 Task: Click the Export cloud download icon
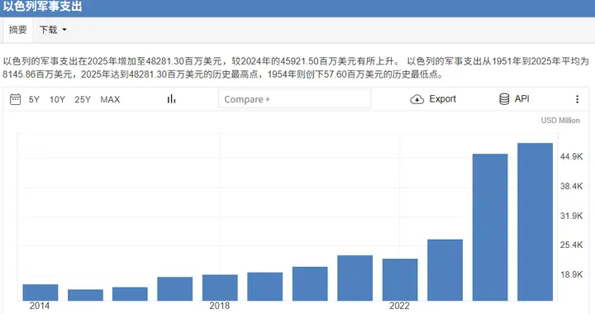coord(417,99)
